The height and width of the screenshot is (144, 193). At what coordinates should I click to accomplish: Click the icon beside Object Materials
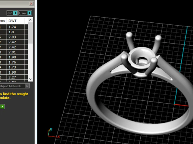tap(27, 86)
